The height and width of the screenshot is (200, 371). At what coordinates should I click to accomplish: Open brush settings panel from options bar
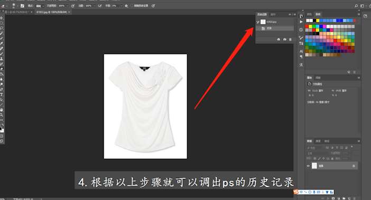click(x=23, y=6)
